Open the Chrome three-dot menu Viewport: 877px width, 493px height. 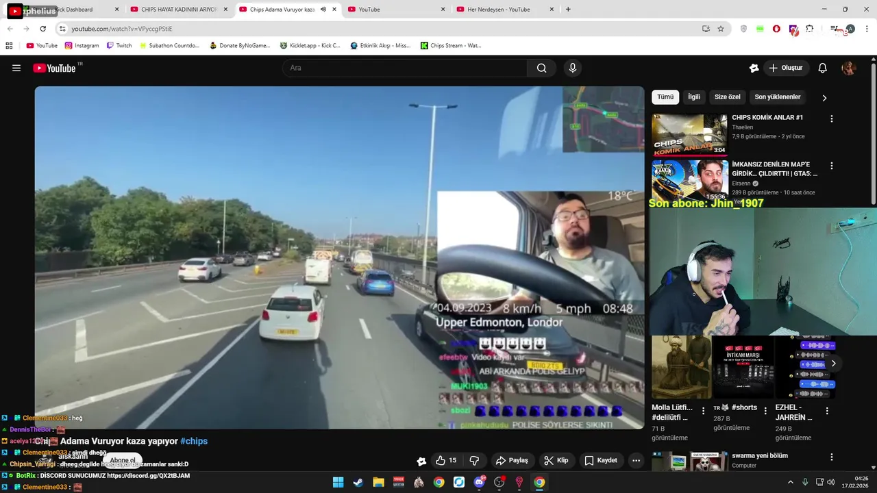tap(867, 29)
